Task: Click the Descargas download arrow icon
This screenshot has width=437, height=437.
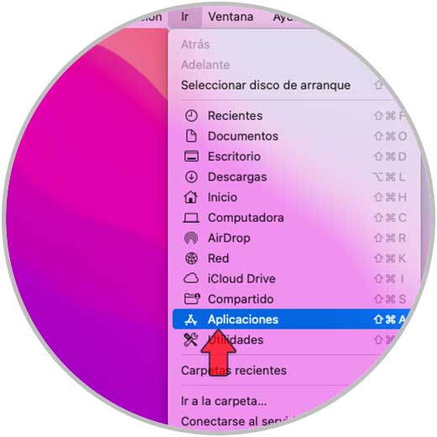Action: coord(192,176)
